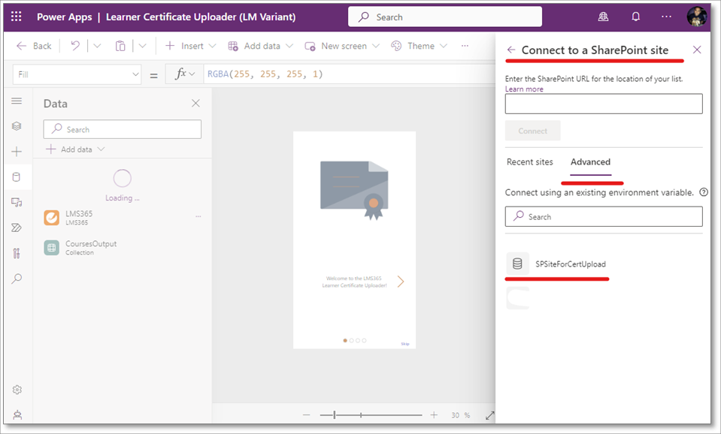Click the Back button in toolbar
721x434 pixels.
34,46
